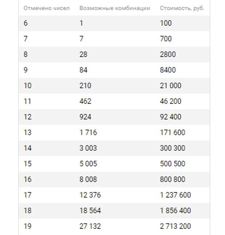Screen dimensions: 225x235
Task: Select the combinations cell showing 28
Action: click(x=83, y=54)
